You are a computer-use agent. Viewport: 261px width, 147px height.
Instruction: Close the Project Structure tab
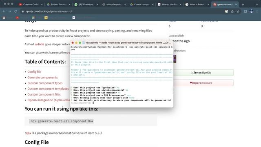pyautogui.click(x=69, y=4)
